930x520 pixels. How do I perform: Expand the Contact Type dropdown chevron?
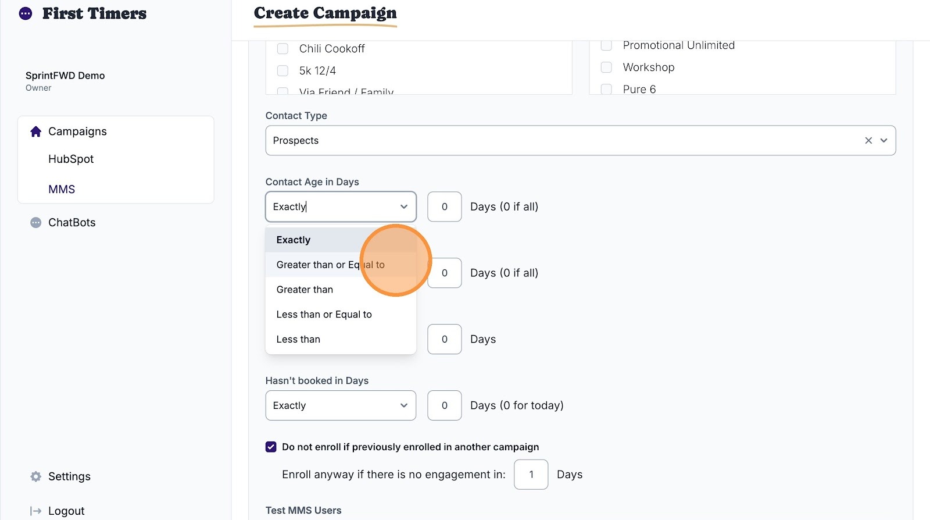coord(884,141)
